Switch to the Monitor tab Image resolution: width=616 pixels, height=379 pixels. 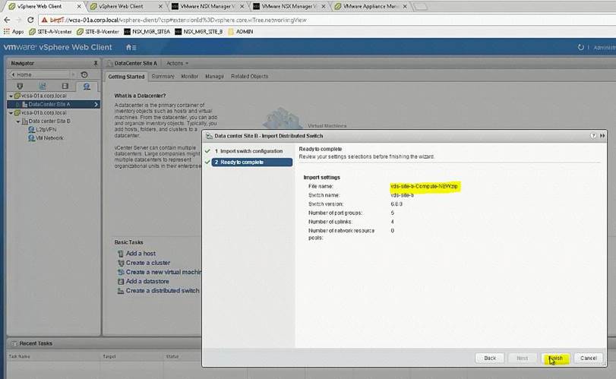coord(189,76)
